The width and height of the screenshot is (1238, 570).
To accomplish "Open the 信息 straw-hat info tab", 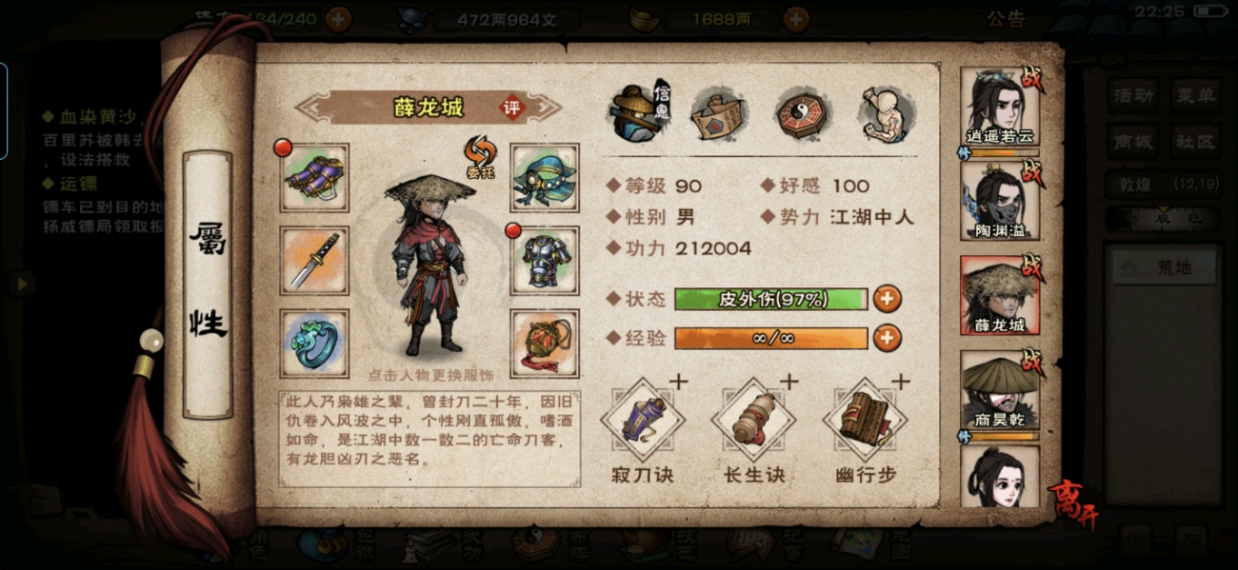I will tap(640, 112).
